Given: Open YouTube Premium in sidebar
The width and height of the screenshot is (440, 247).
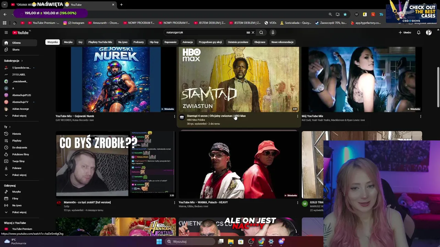Looking at the screenshot, I should tap(22, 229).
